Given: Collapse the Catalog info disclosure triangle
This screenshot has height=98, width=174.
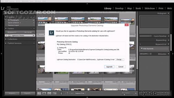Looking at the screenshot, I should click(x=58, y=48).
